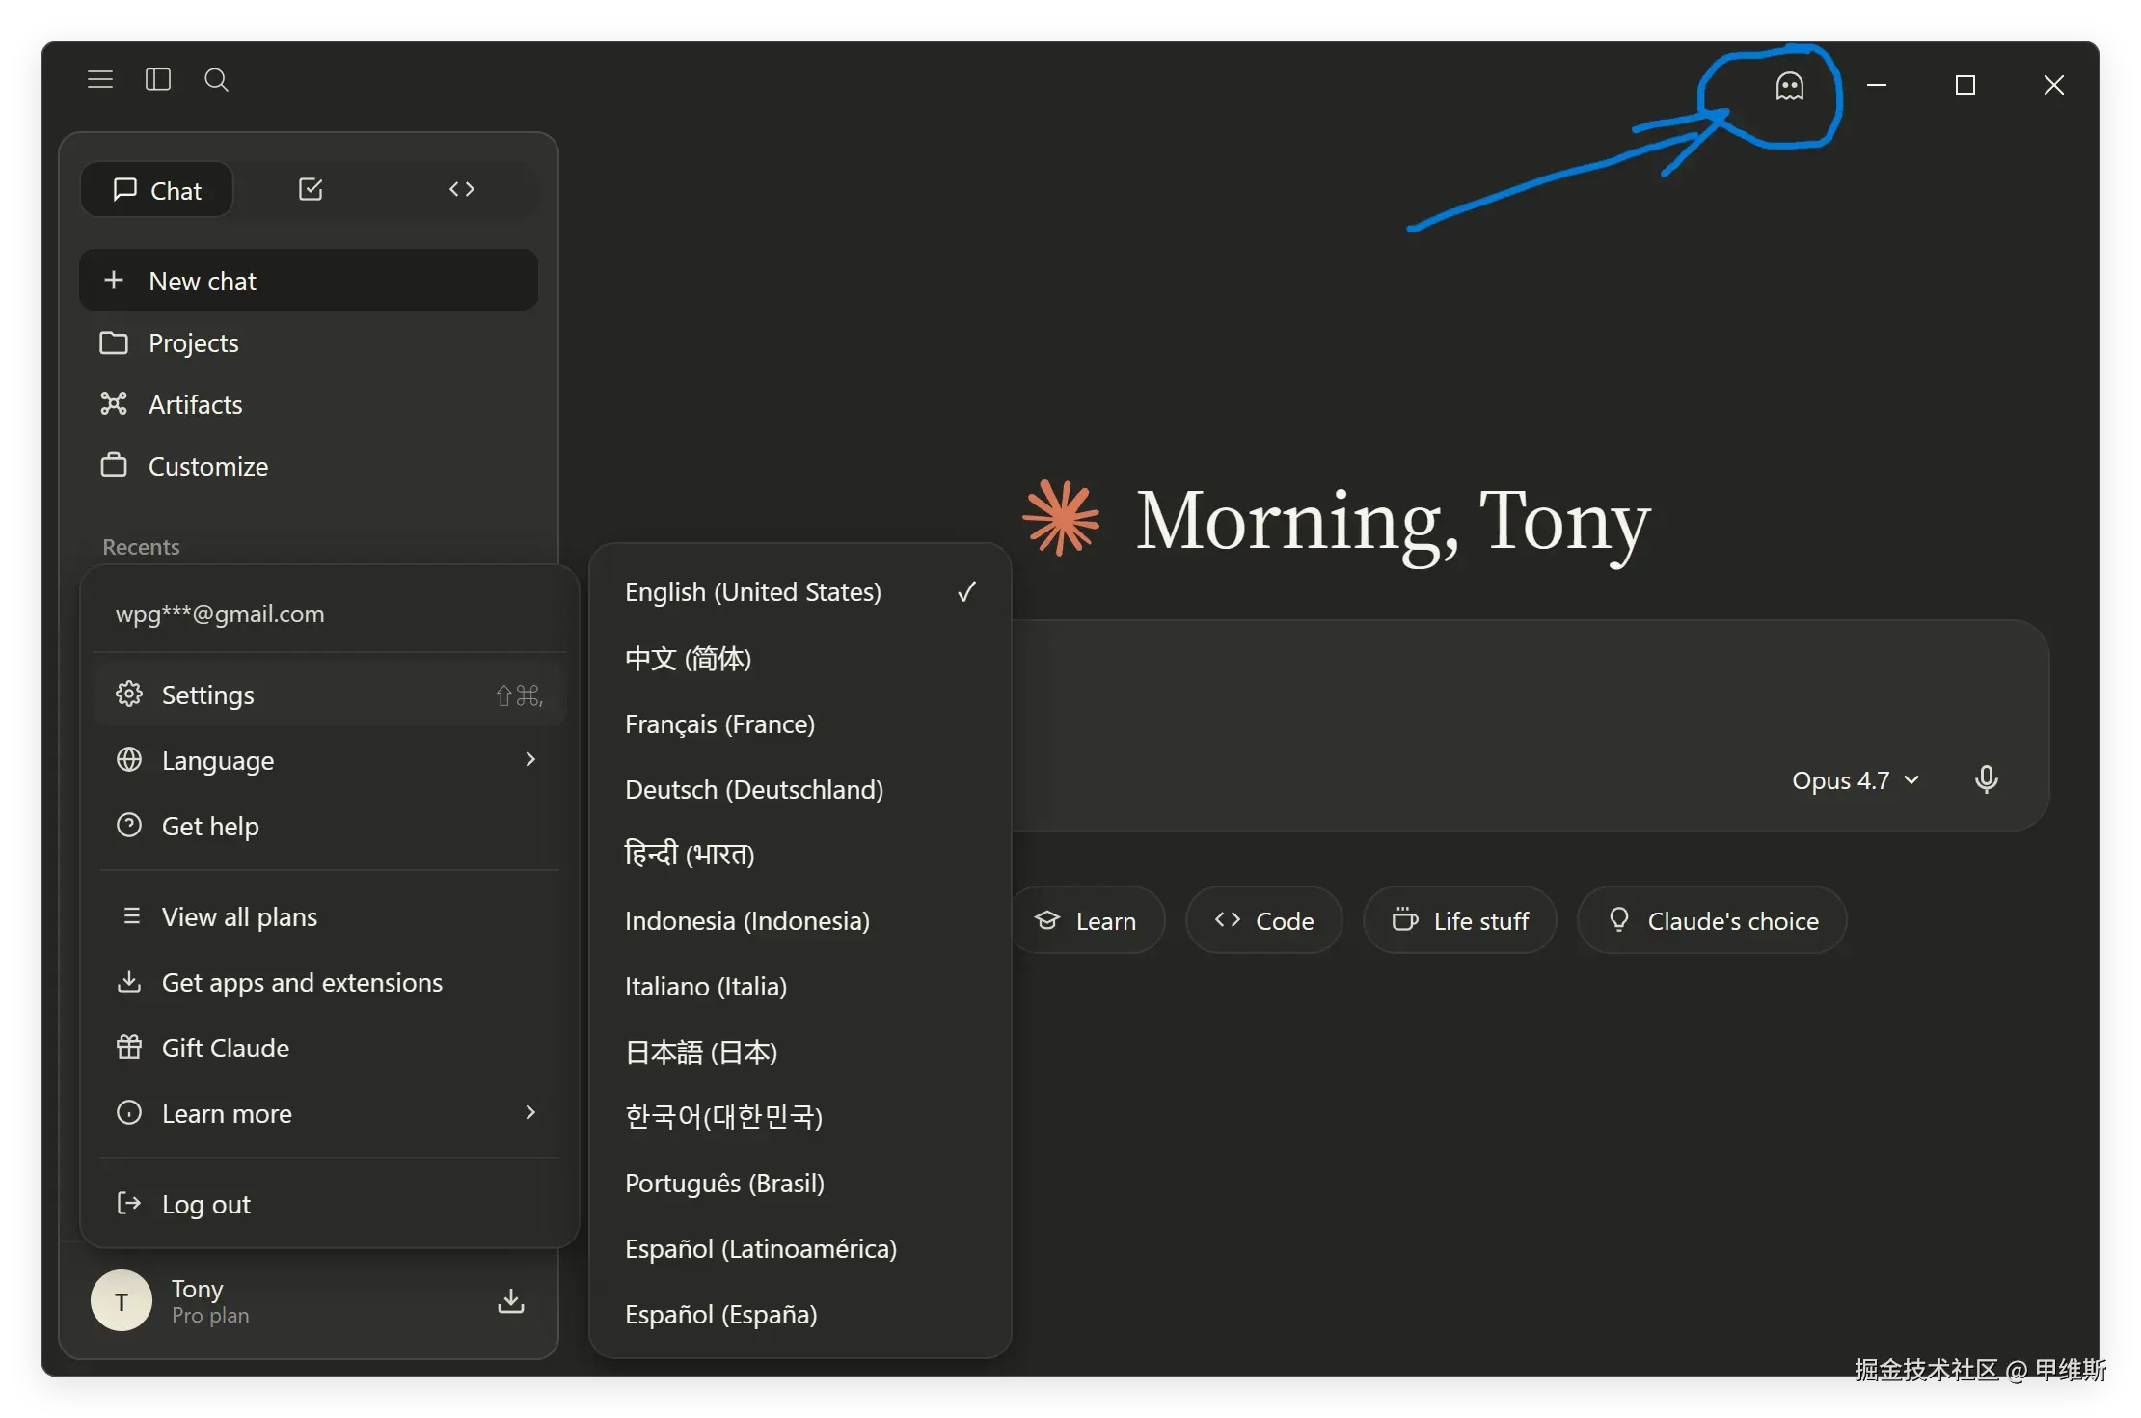Screen dimensions: 2141x1418
Task: Select 中文 (简体) language
Action: [800, 658]
